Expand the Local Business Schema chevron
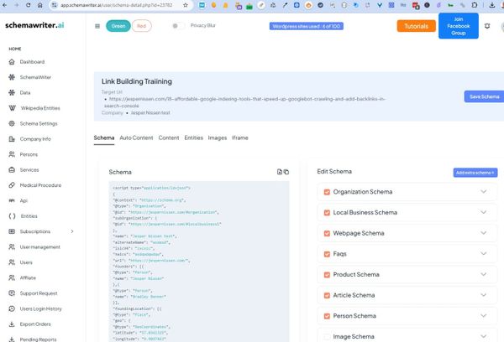Image resolution: width=504 pixels, height=342 pixels. pos(484,212)
